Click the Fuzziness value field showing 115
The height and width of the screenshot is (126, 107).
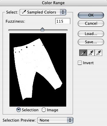click(63, 21)
